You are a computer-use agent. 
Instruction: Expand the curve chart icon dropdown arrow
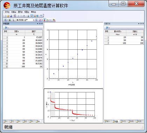(x=42, y=20)
